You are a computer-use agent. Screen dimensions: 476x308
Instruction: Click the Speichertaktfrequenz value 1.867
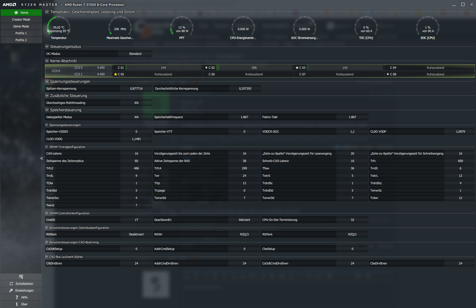244,117
